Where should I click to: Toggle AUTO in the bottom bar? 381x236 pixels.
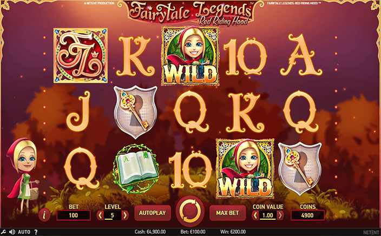click(24, 232)
